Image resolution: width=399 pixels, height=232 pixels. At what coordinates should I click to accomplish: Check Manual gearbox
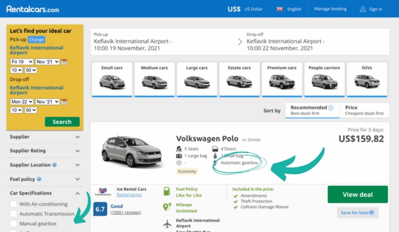click(14, 223)
